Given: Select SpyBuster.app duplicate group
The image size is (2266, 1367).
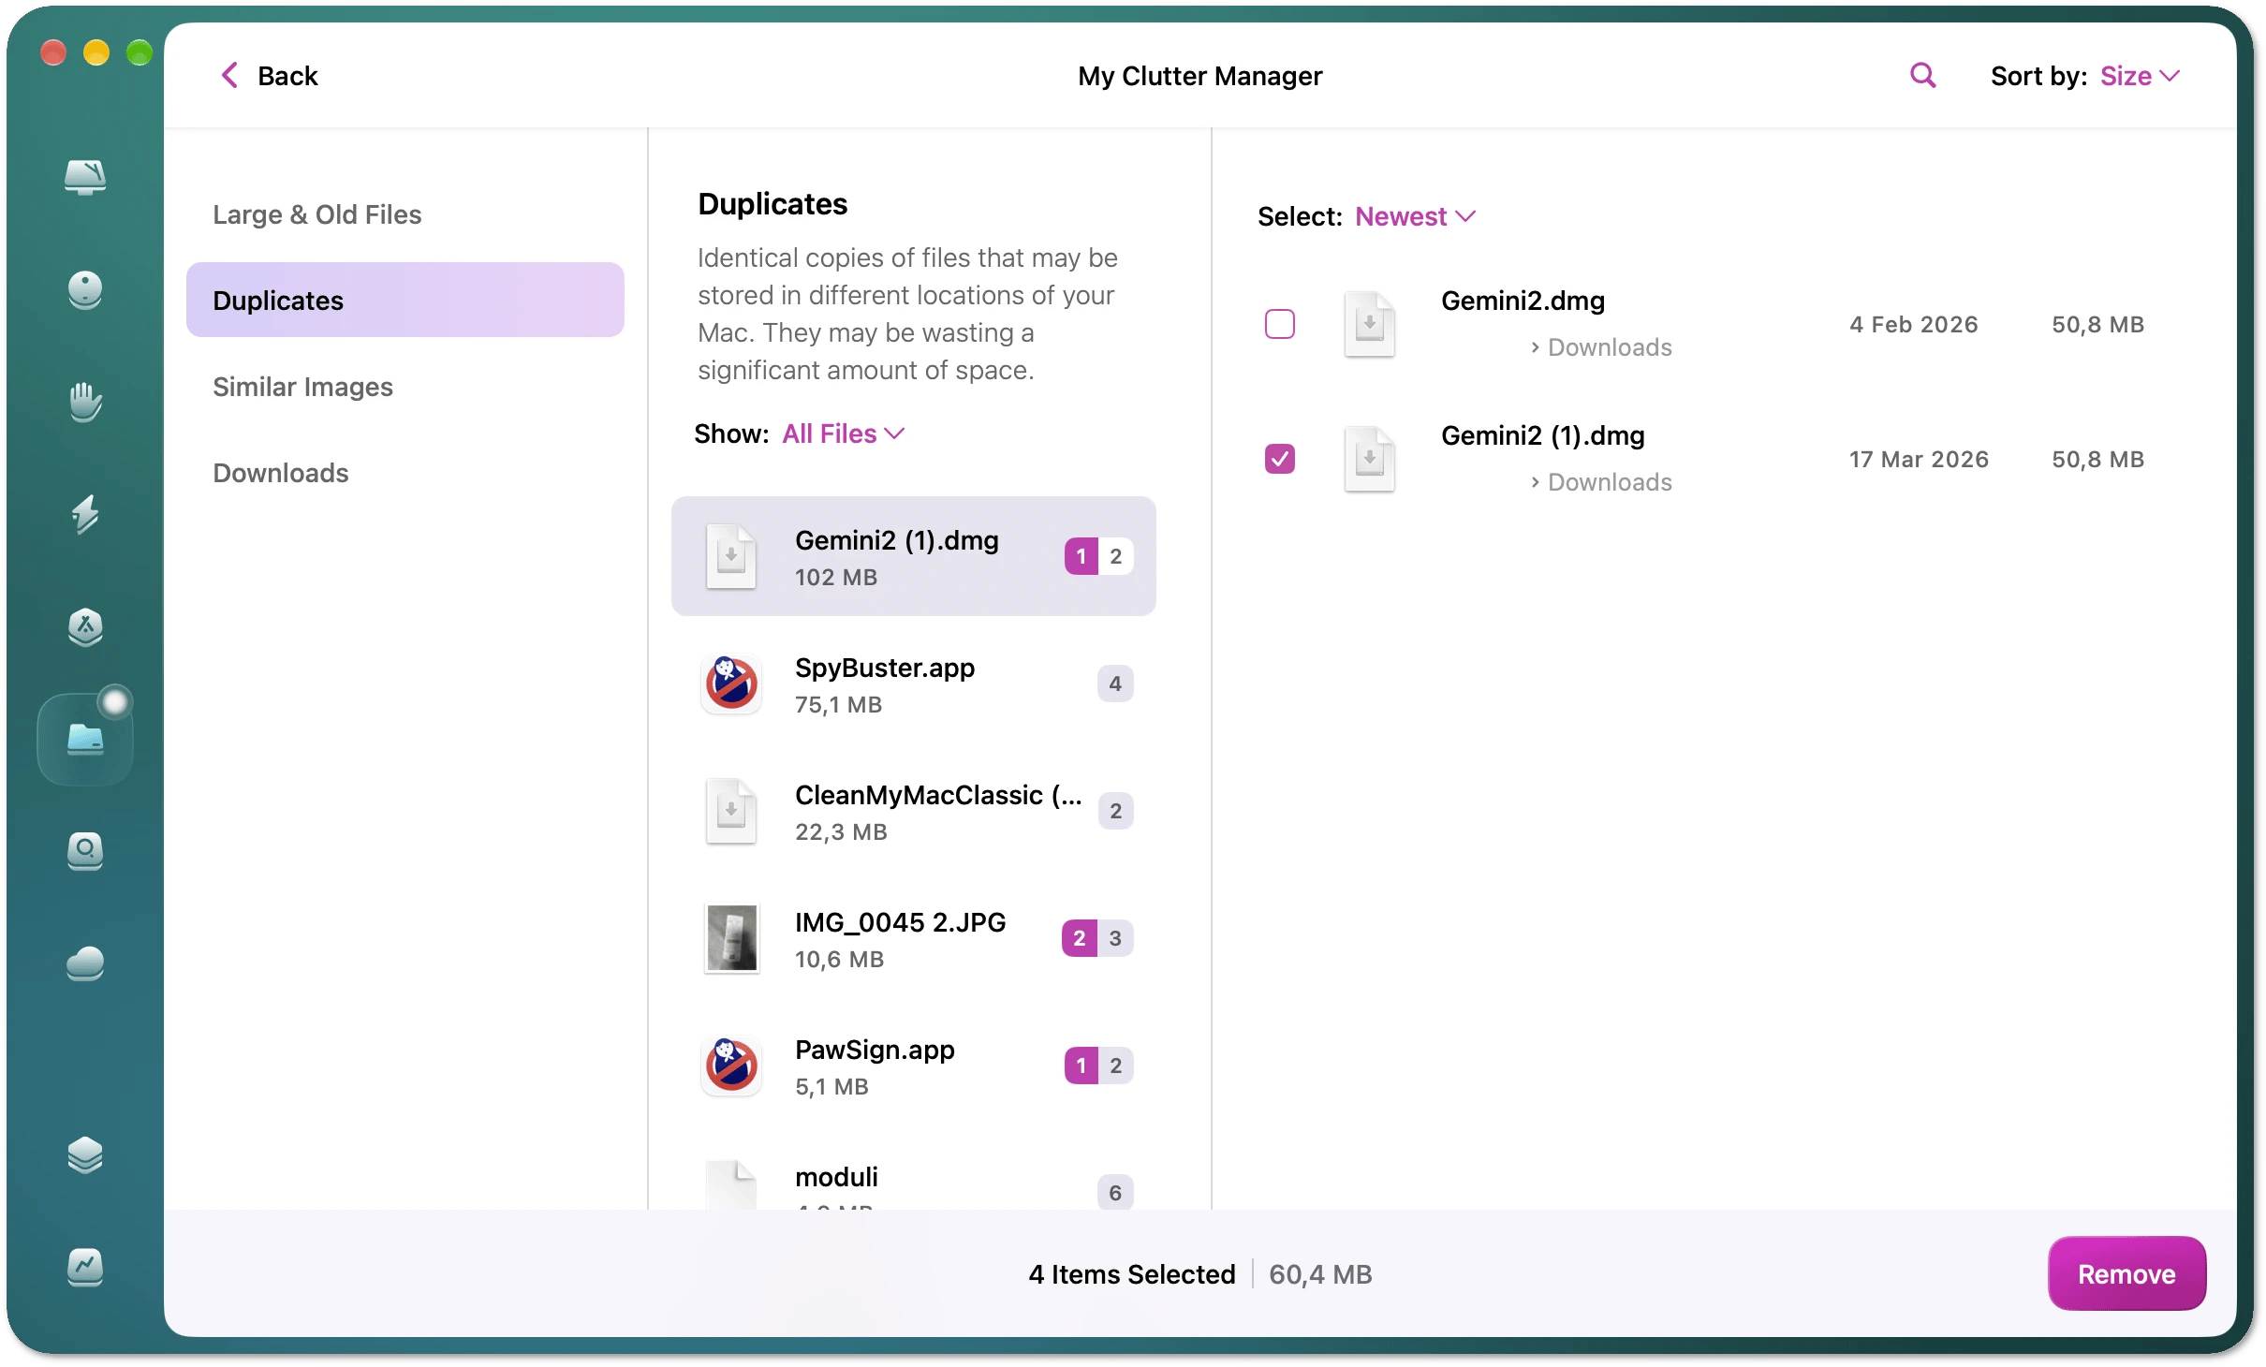Looking at the screenshot, I should click(x=914, y=684).
